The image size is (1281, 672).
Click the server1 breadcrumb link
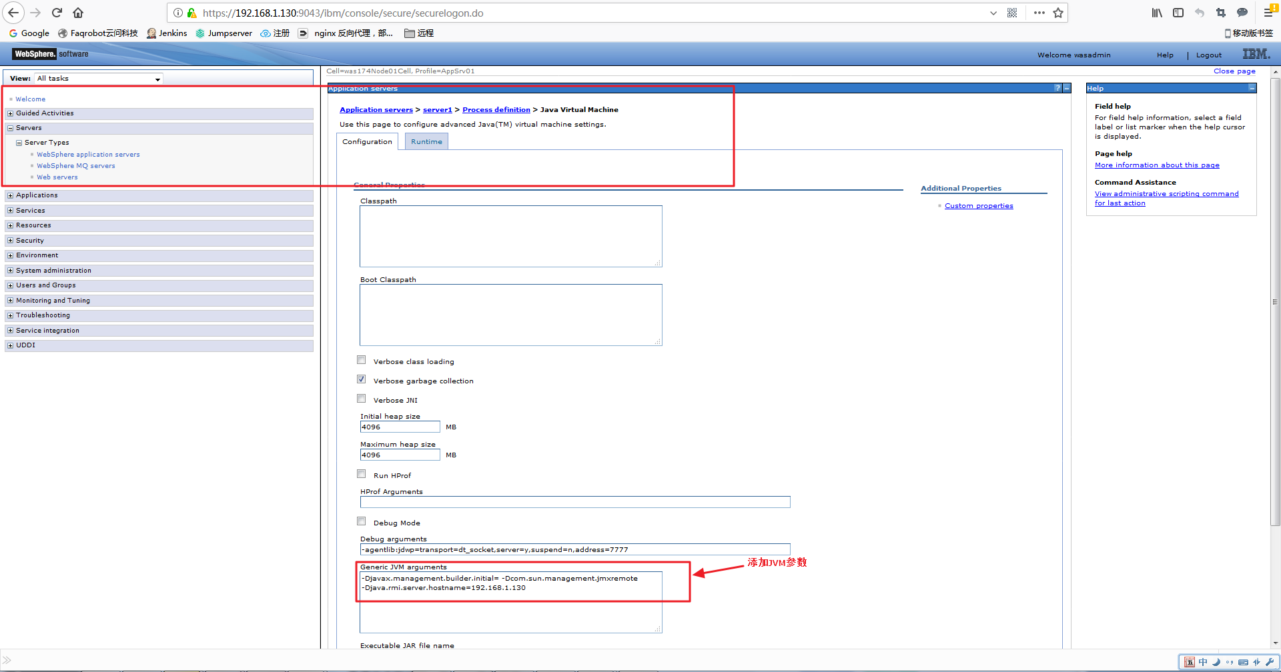click(438, 110)
